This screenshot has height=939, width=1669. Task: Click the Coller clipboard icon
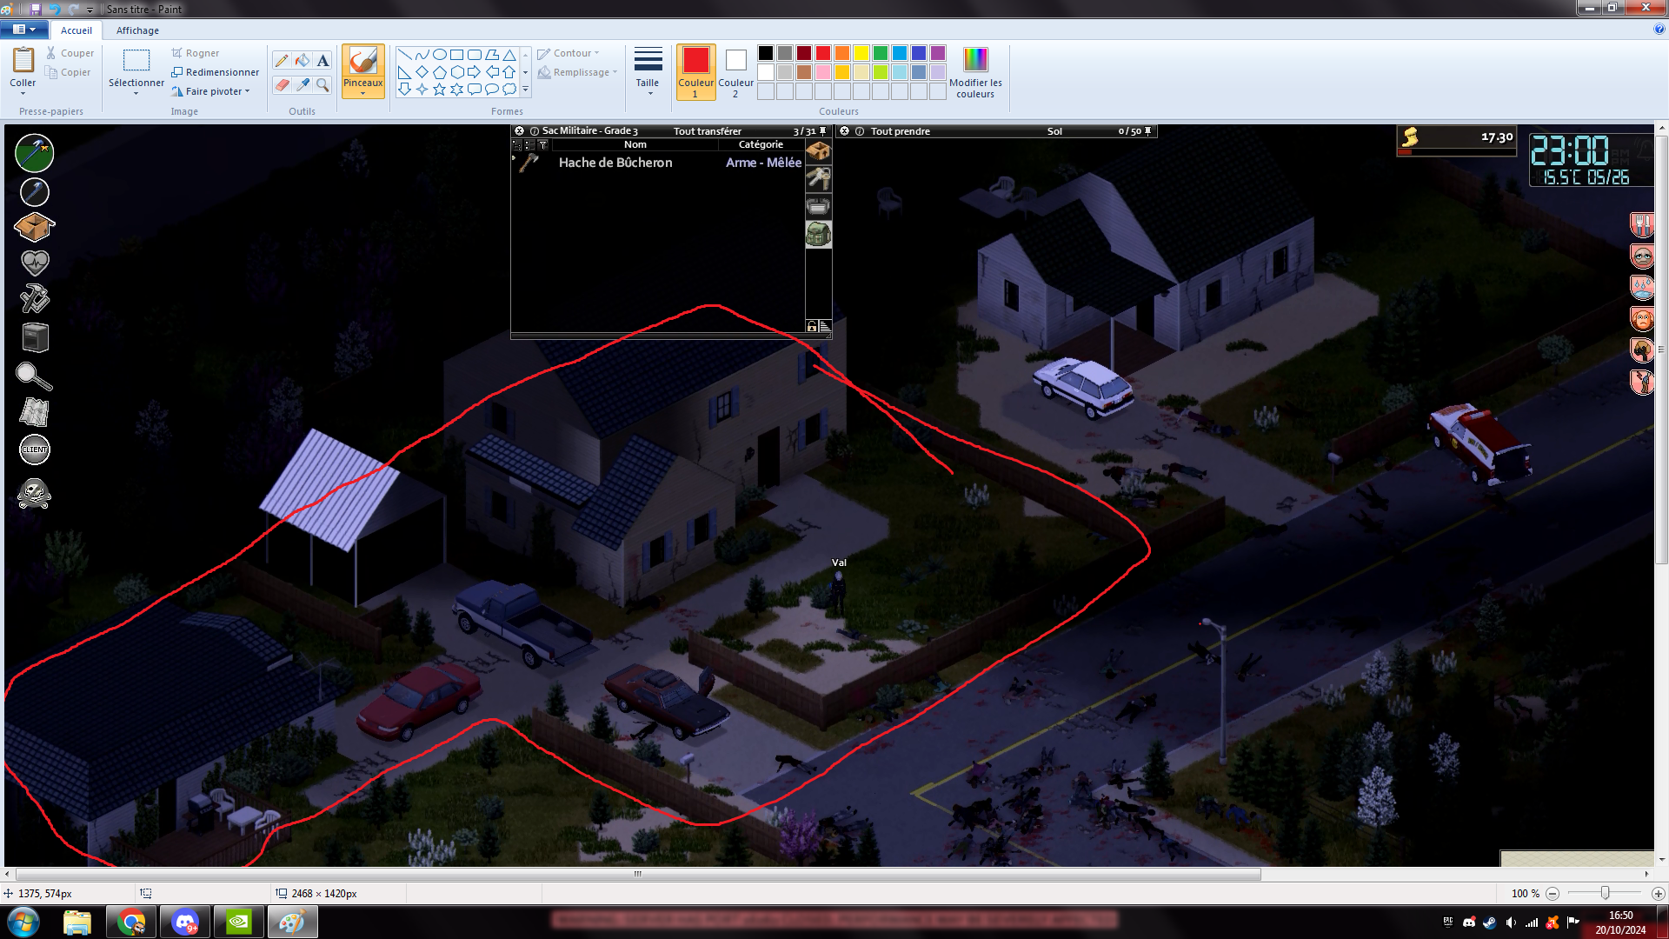pyautogui.click(x=23, y=60)
